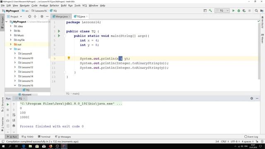Open the TQ run configuration dropdown
Screen dimensions: 265x149
[x=222, y=11]
